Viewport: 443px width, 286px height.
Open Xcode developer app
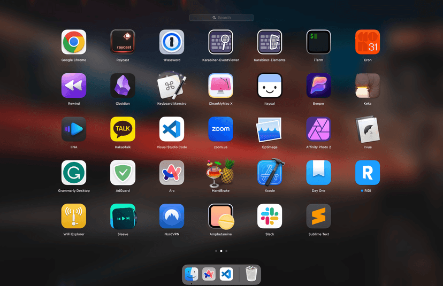tap(270, 173)
